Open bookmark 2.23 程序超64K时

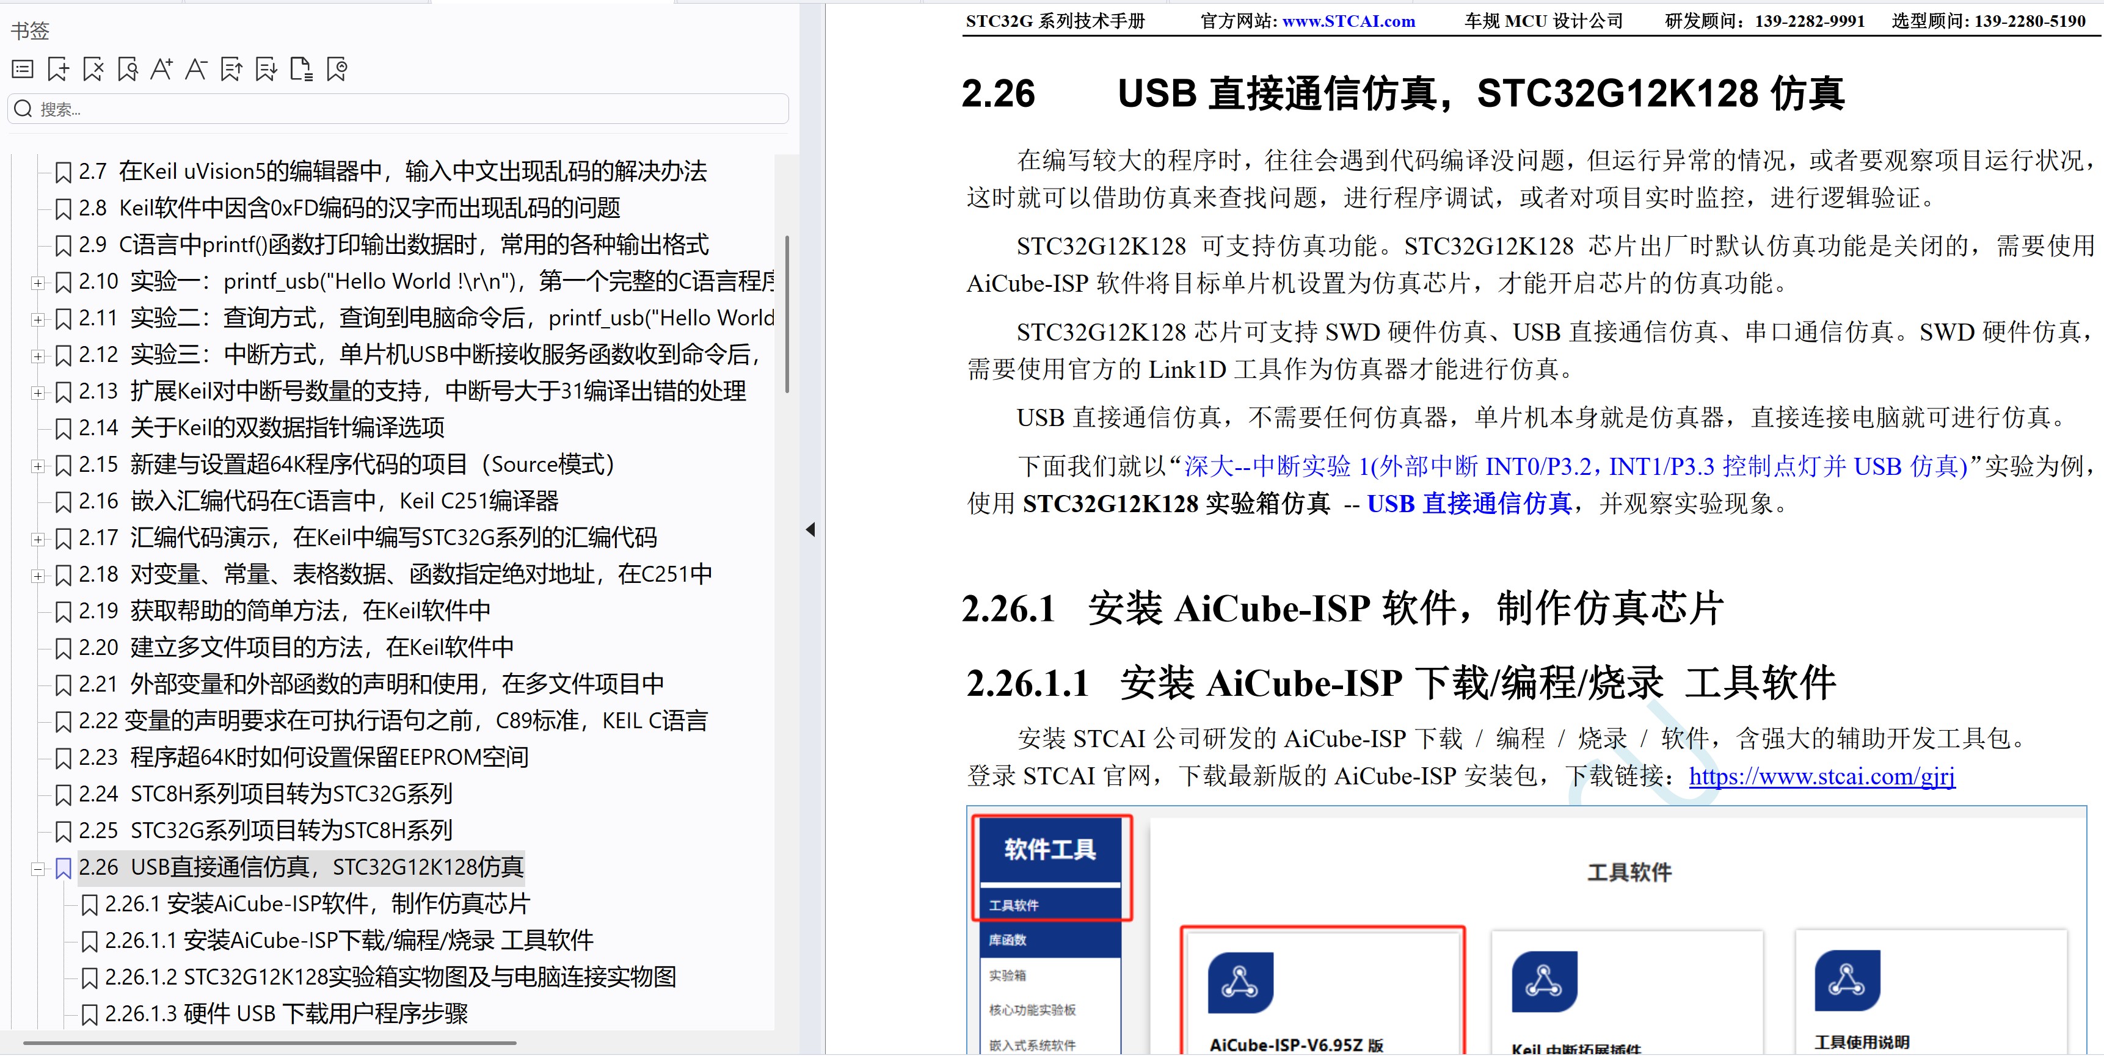(x=304, y=758)
